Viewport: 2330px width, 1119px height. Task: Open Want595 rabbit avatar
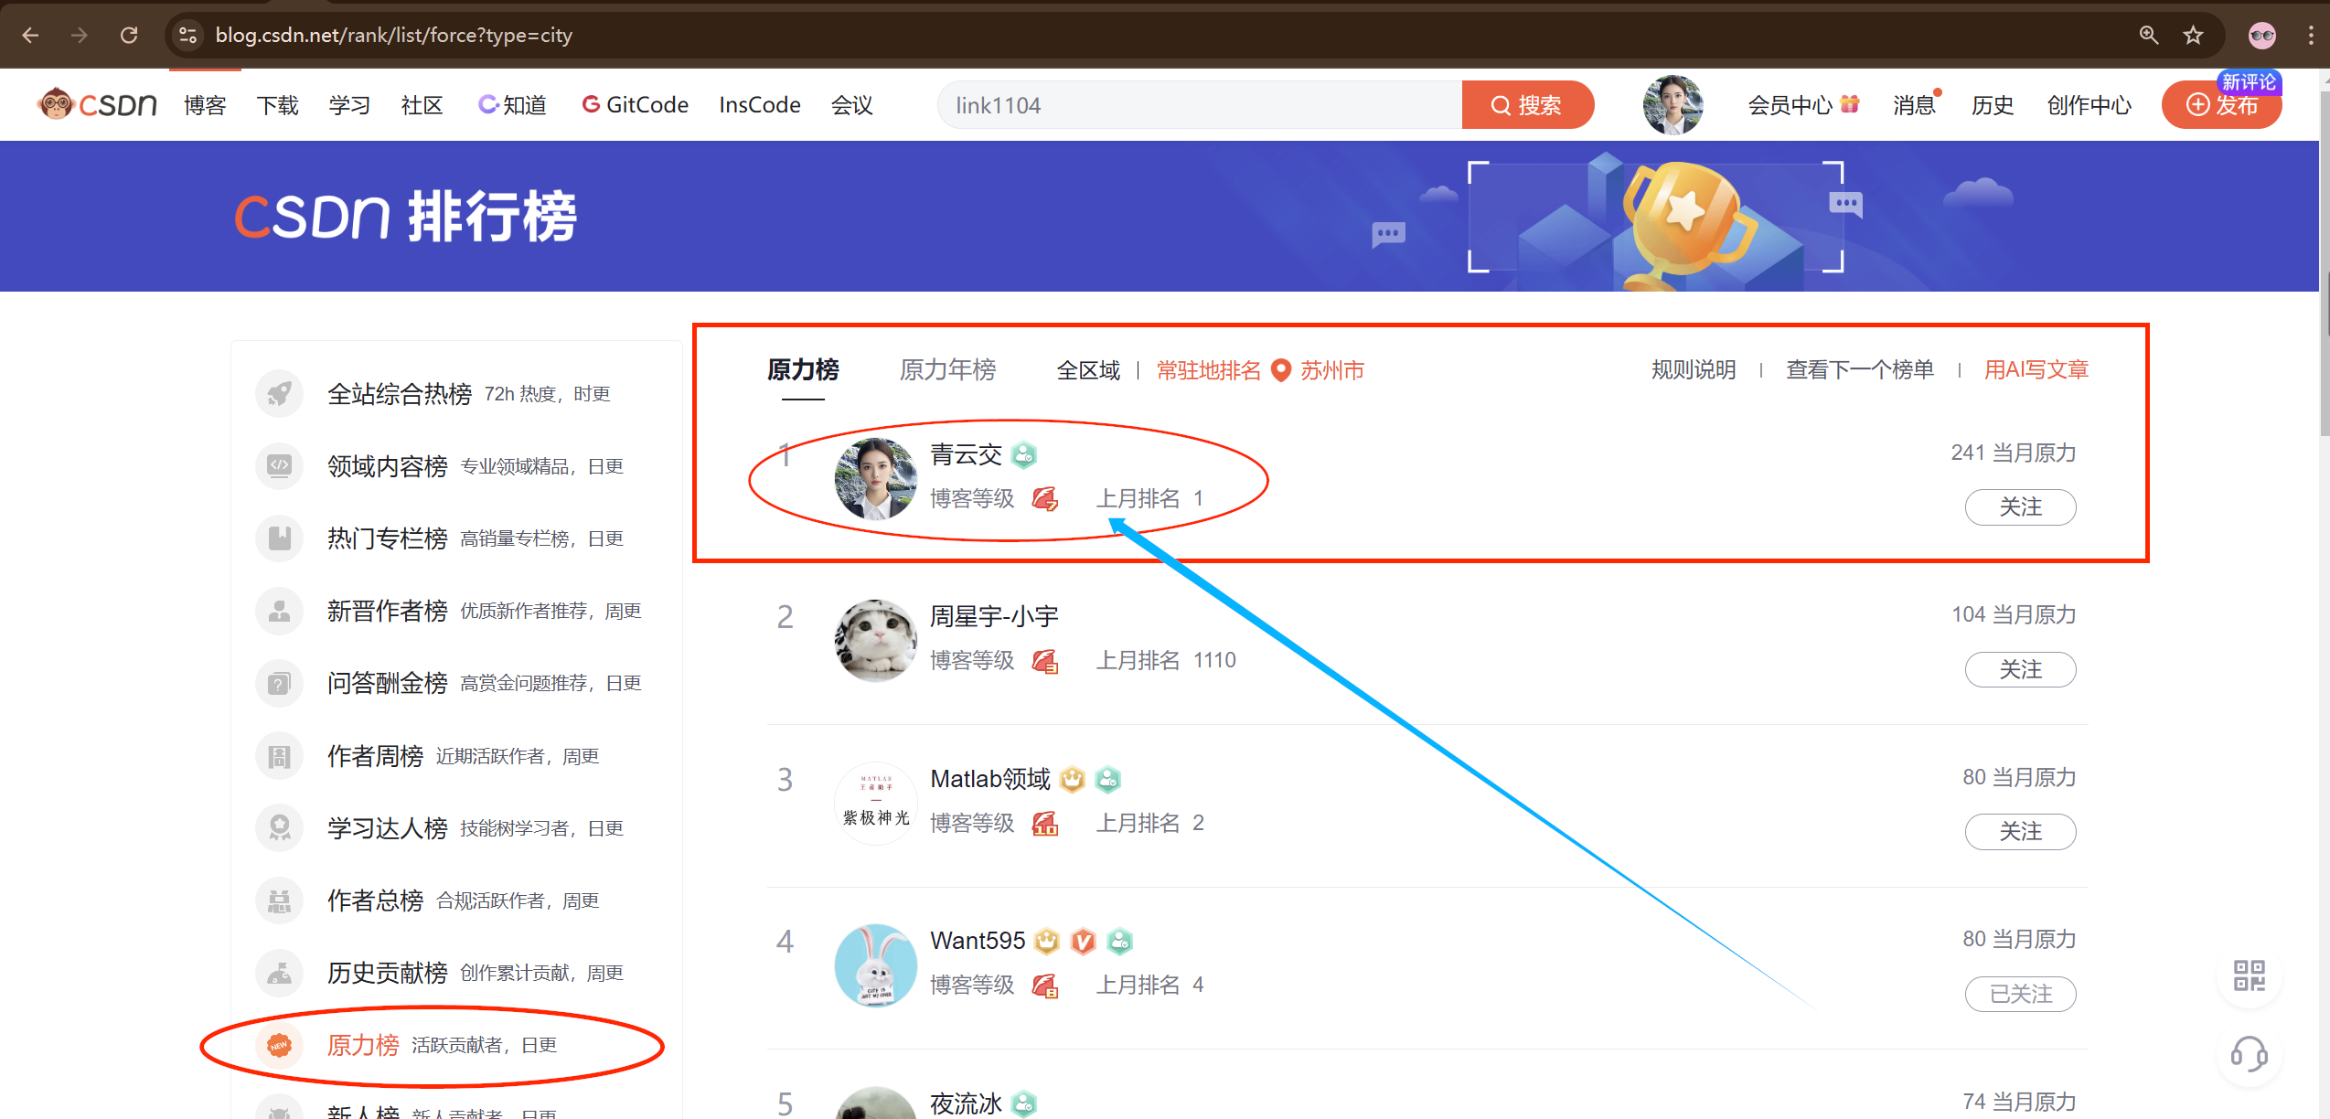[x=876, y=964]
